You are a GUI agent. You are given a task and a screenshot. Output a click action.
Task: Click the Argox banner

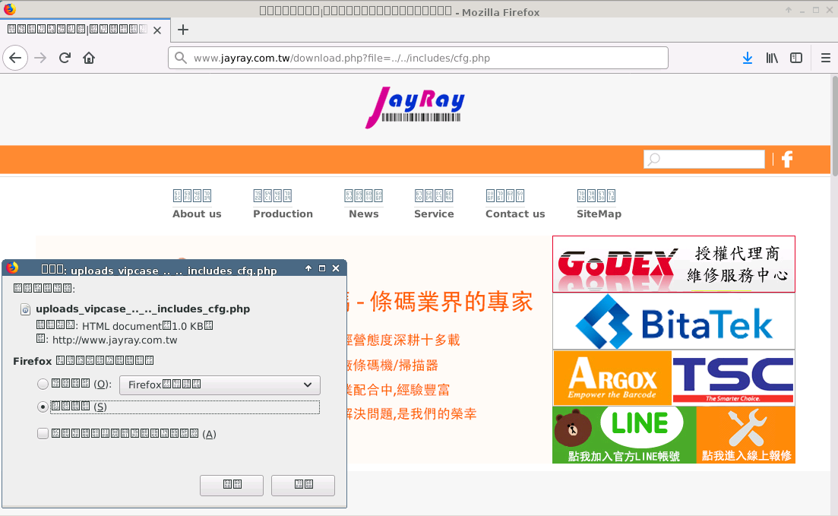tap(612, 378)
